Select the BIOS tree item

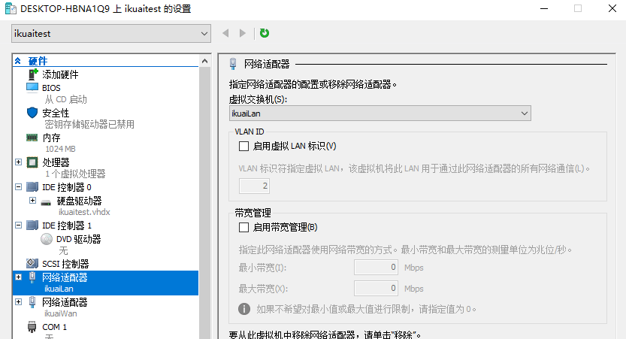(x=52, y=88)
